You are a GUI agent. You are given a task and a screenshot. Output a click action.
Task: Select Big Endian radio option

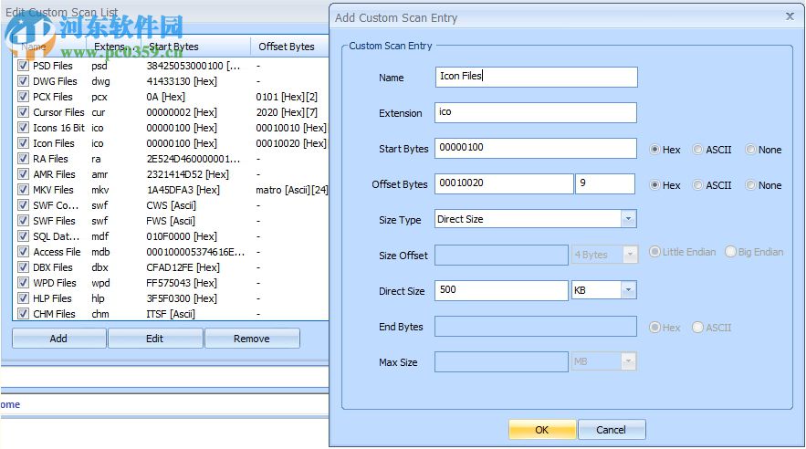[730, 252]
